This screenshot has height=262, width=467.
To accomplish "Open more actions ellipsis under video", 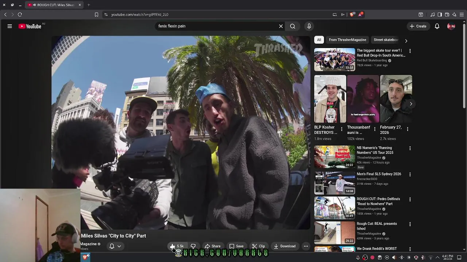I will (x=306, y=246).
